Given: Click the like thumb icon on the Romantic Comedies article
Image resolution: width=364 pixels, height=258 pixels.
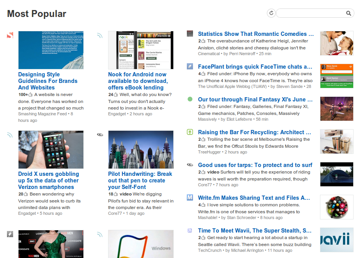Looking at the screenshot, I should pyautogui.click(x=203, y=41).
